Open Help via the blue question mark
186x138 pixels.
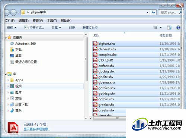pyautogui.click(x=178, y=28)
